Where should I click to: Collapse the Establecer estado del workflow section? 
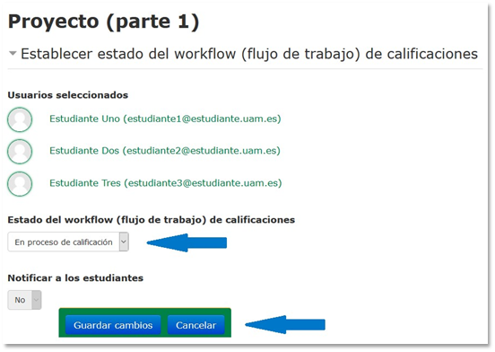coord(13,53)
